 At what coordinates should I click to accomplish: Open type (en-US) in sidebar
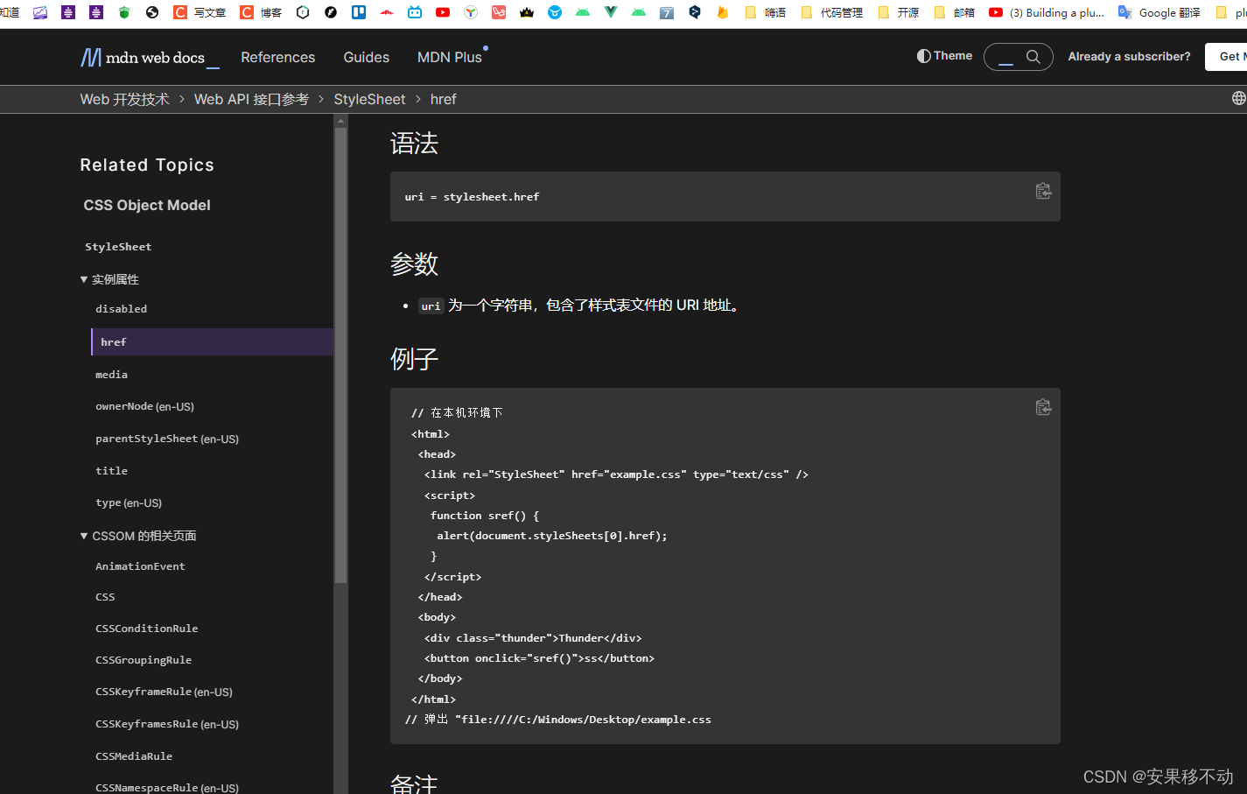129,502
